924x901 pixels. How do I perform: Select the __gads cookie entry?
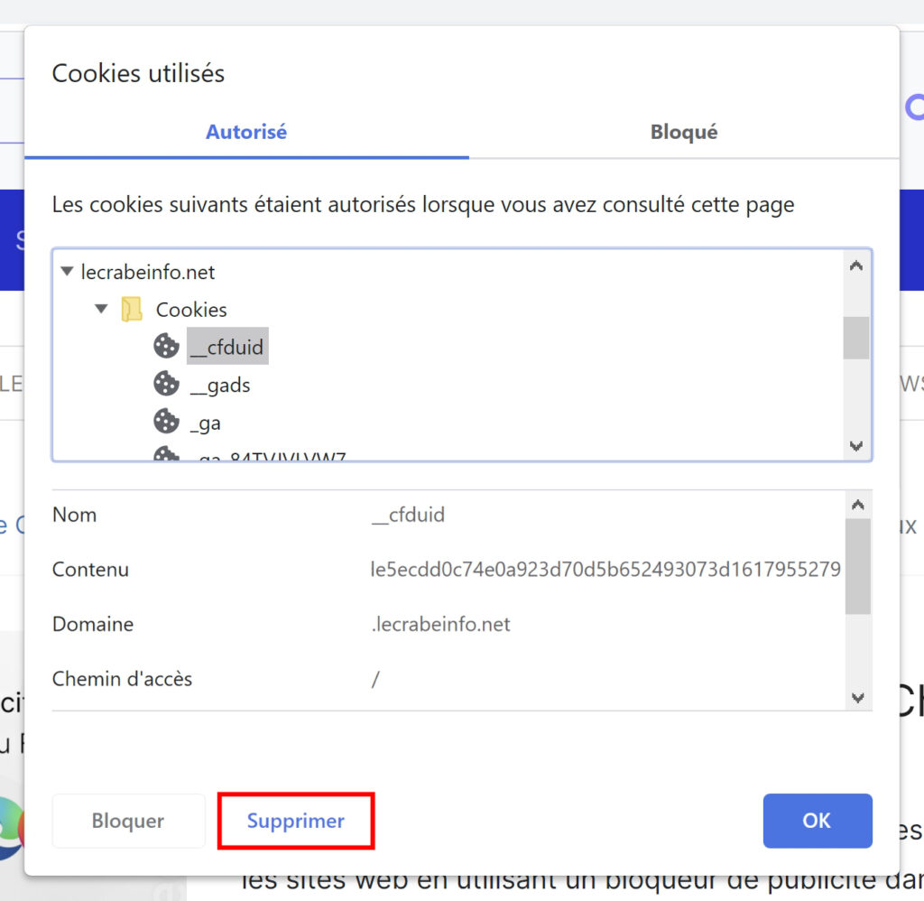220,385
